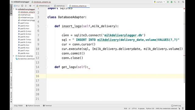
Task: Select part2.mov in project tree
Action: (x=24, y=26)
